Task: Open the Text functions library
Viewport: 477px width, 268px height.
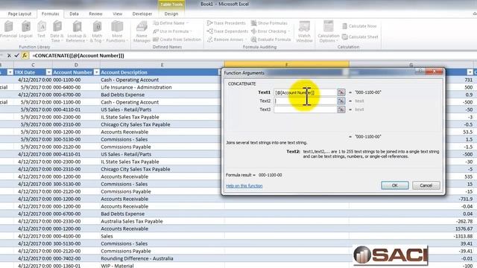Action: (x=41, y=31)
